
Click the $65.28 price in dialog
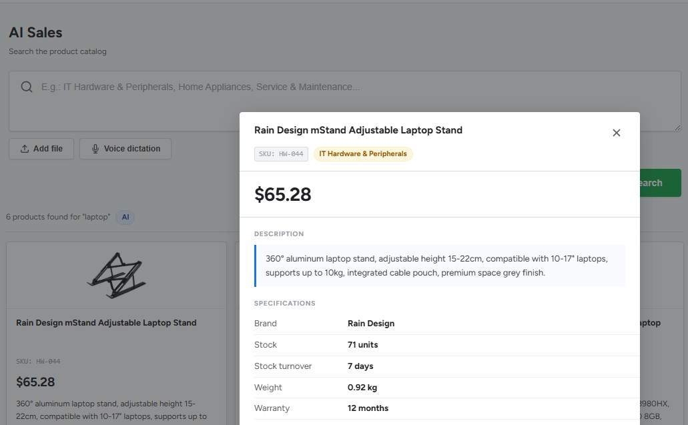(282, 194)
